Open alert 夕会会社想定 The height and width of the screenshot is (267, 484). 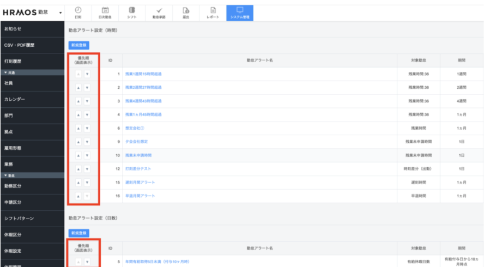[x=136, y=142]
